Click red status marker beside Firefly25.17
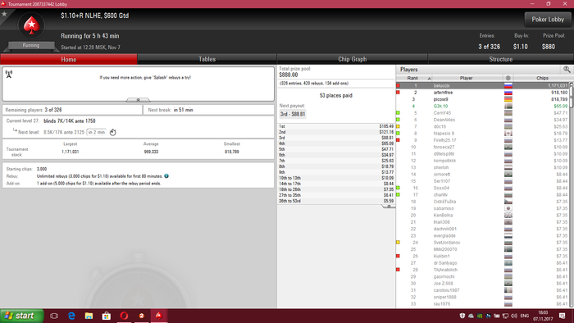Image resolution: width=574 pixels, height=323 pixels. [x=398, y=140]
